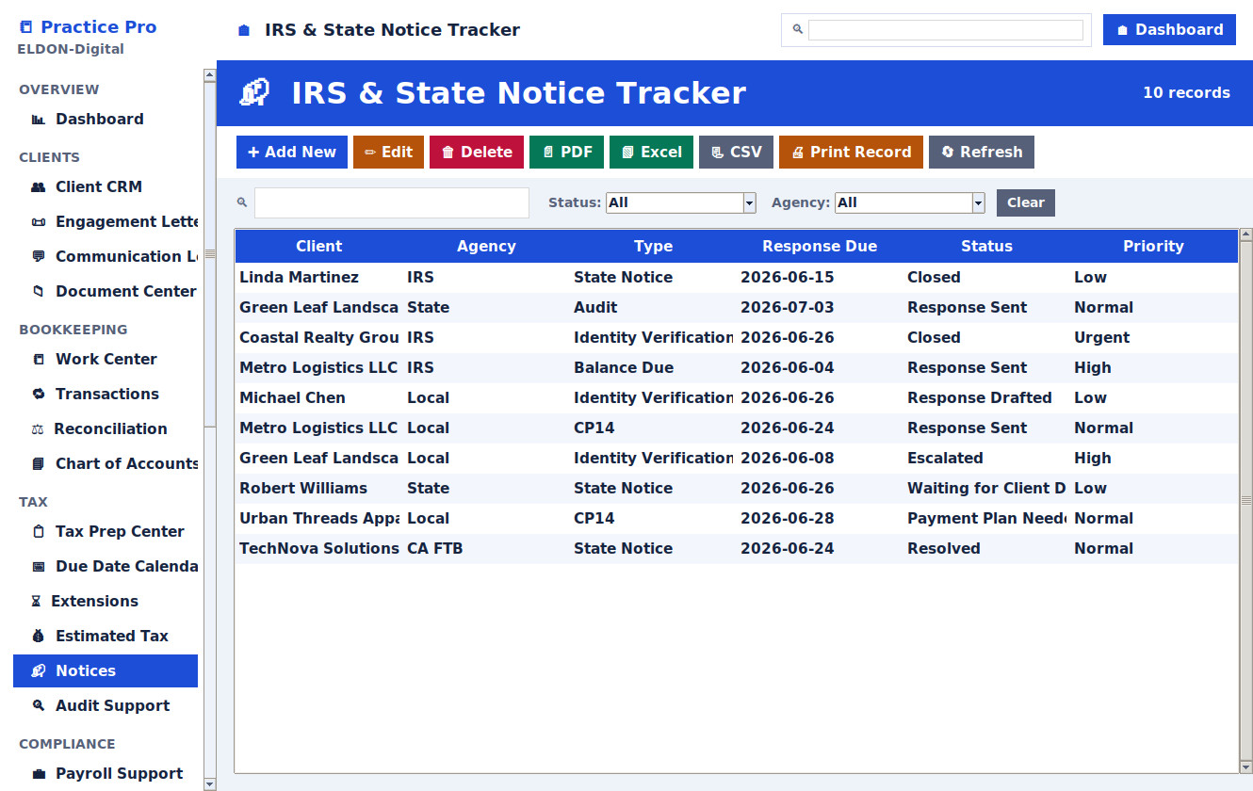Navigate to Audit Support
This screenshot has height=791, width=1253.
pos(106,706)
